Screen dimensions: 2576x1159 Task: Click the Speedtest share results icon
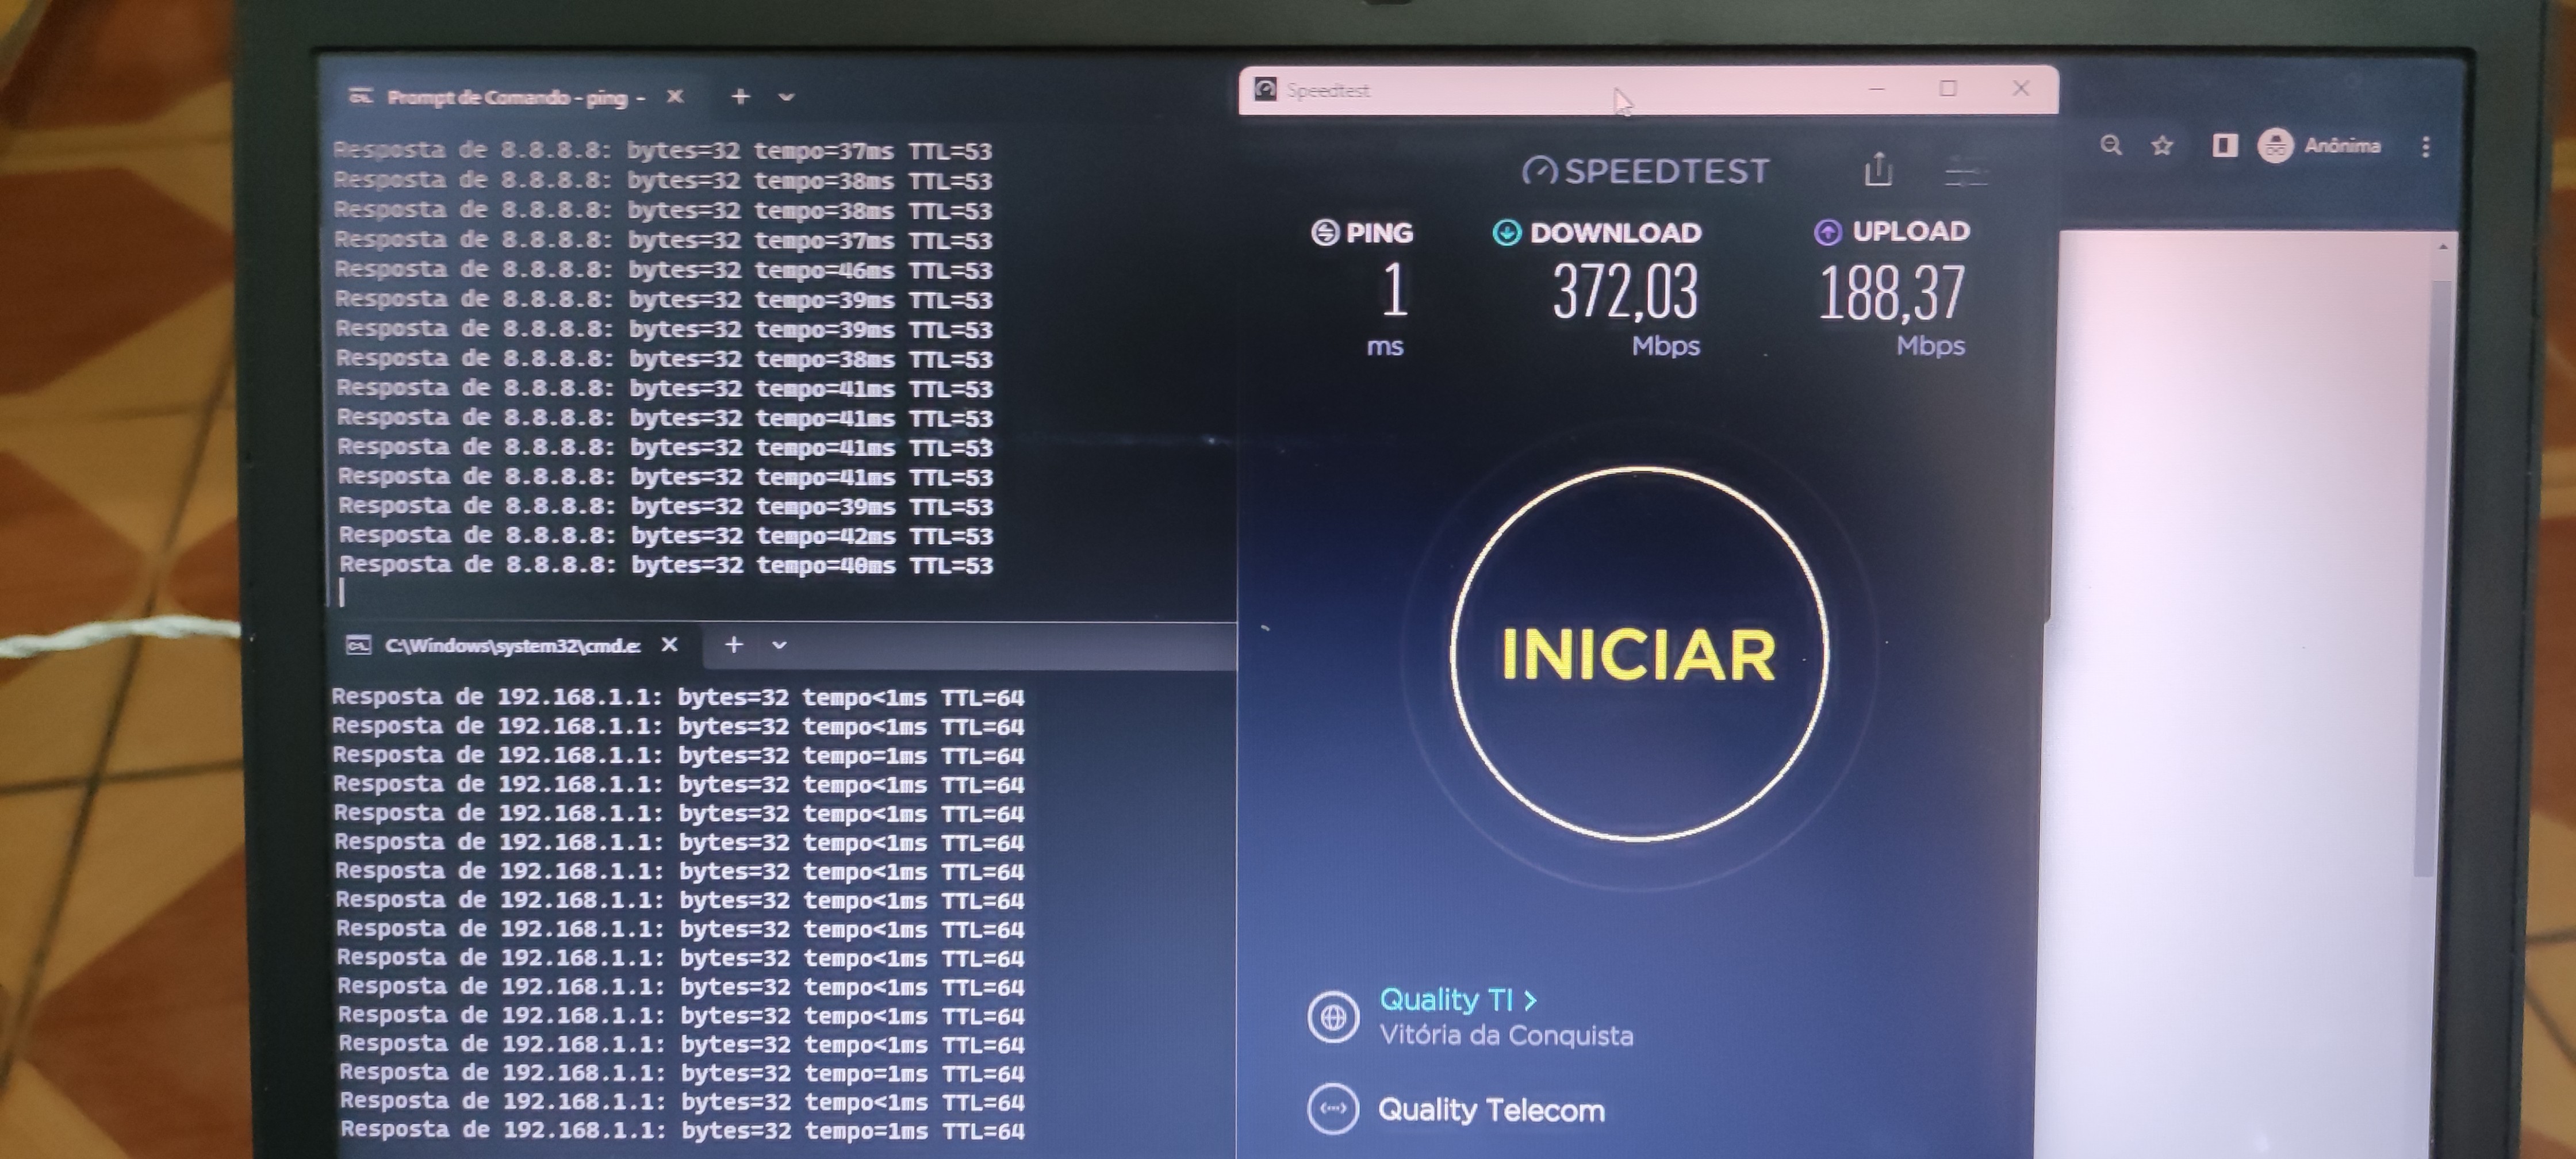tap(1878, 170)
